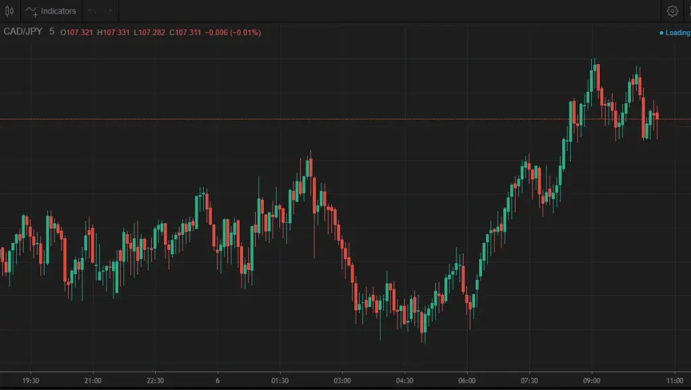Click the 07:30 time axis label
This screenshot has height=390, width=691.
coord(529,381)
